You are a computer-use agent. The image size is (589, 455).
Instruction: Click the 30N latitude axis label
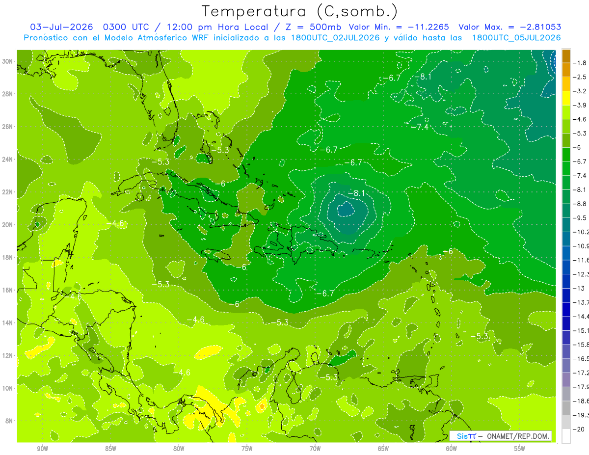click(x=8, y=61)
